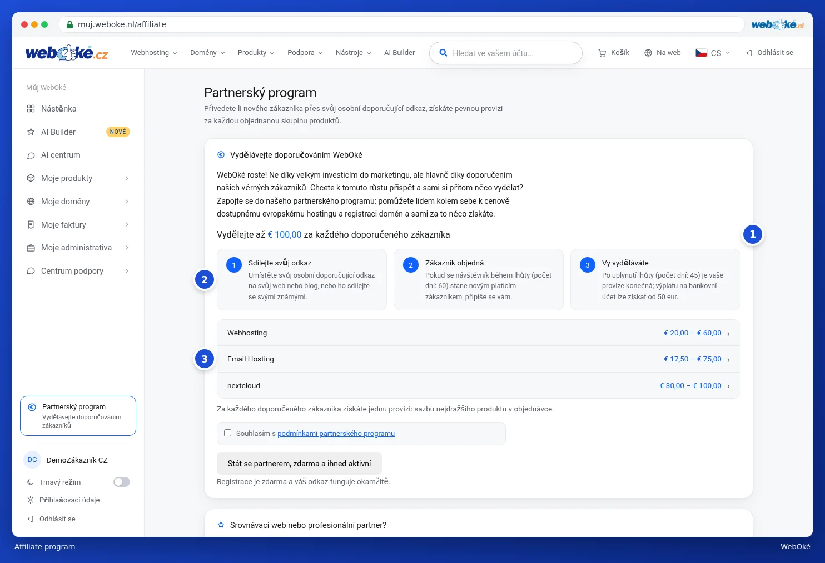The image size is (825, 563).
Task: Open the Produkty dropdown menu
Action: pyautogui.click(x=256, y=53)
